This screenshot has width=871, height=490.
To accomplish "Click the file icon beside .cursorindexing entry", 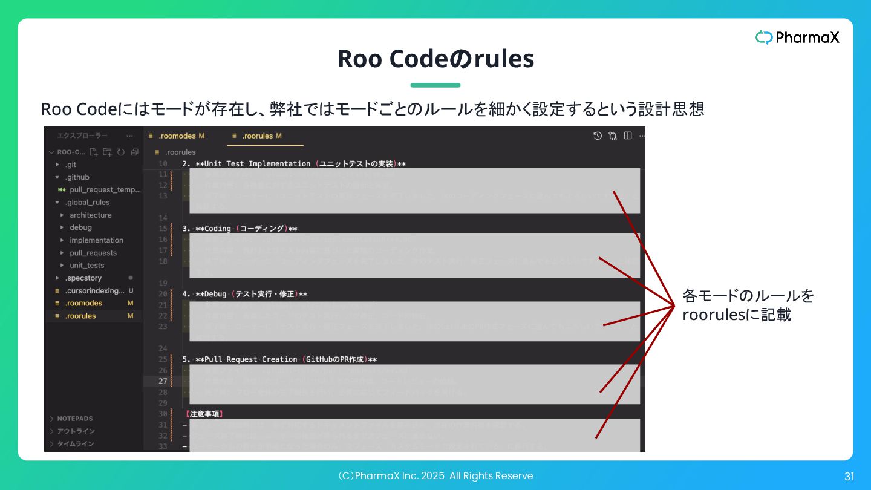I will 58,291.
